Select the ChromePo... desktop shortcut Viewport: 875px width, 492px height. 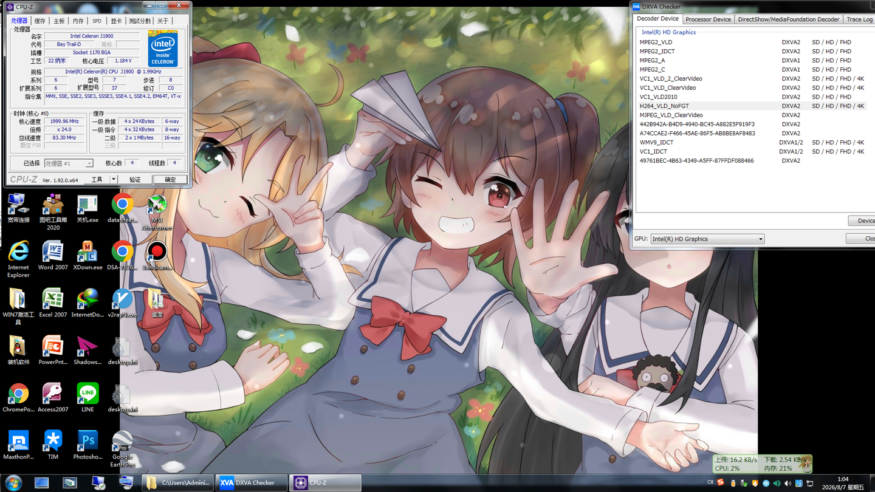click(x=18, y=398)
